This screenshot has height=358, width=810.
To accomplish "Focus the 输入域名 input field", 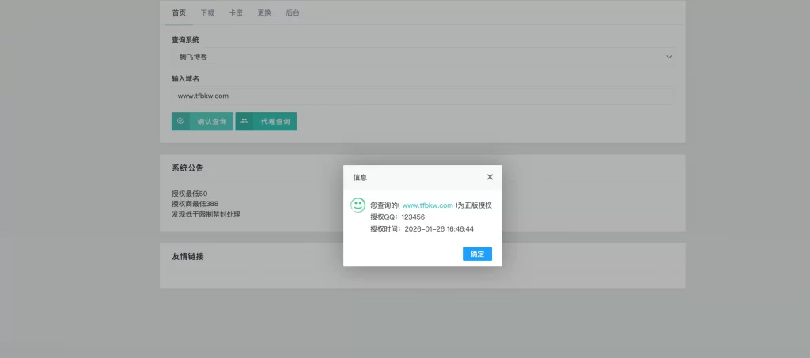I will point(422,96).
